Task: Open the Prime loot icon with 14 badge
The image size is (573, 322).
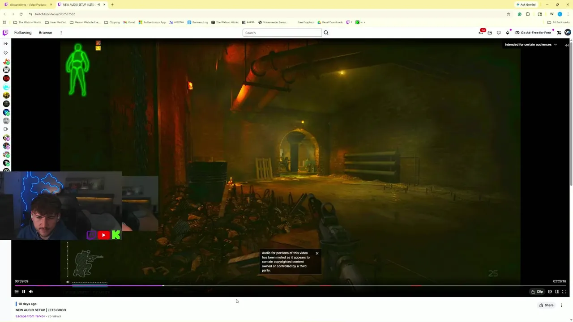Action: (481, 32)
